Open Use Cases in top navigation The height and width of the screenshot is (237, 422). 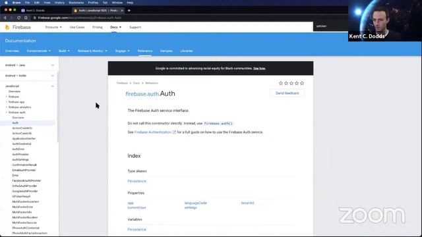click(x=77, y=27)
